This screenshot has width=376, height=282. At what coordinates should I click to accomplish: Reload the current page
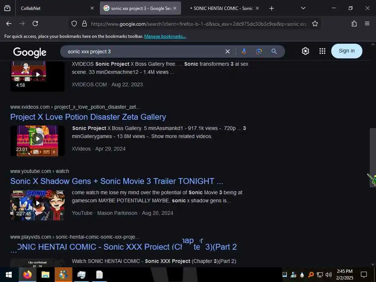[35, 23]
